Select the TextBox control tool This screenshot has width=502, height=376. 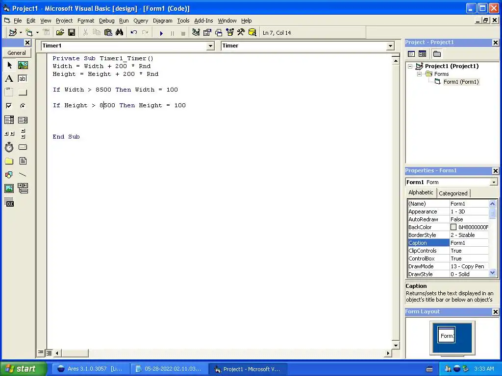(x=23, y=79)
